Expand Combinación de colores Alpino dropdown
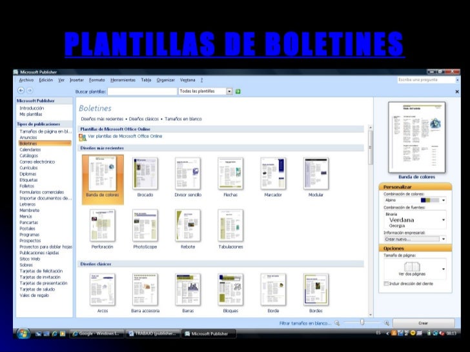470x352 pixels. [x=444, y=200]
